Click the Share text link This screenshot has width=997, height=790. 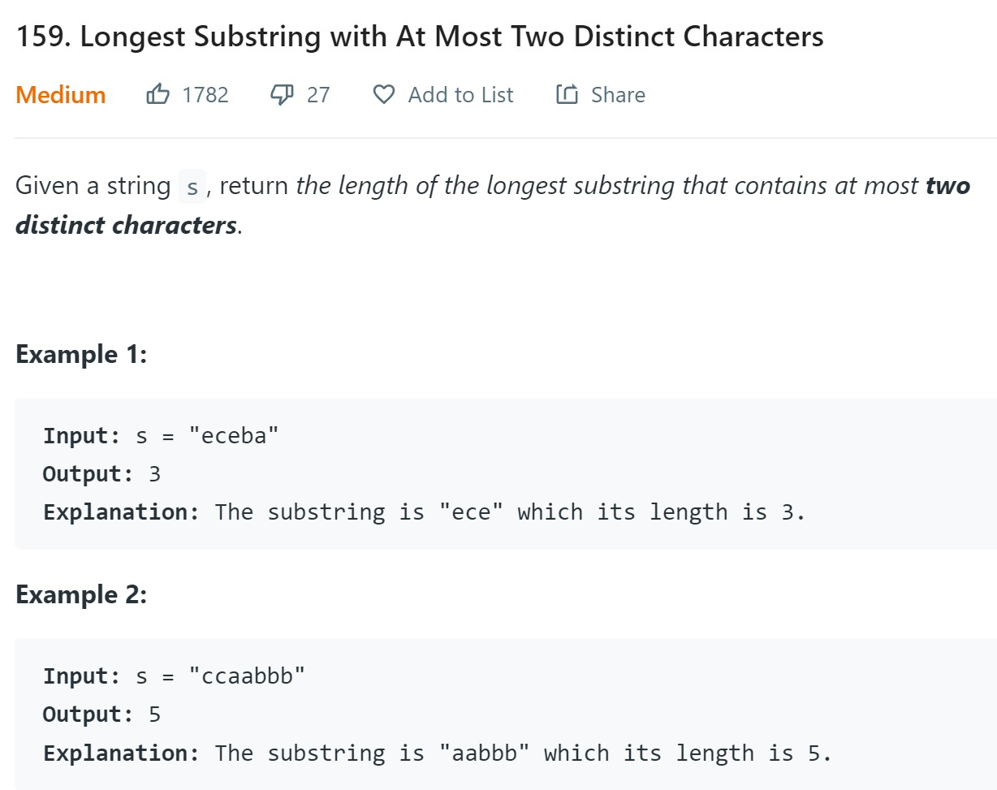(618, 95)
